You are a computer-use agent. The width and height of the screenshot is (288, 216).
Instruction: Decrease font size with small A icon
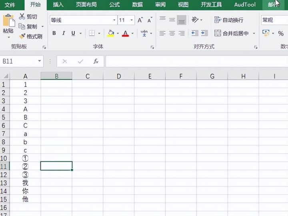pyautogui.click(x=150, y=20)
